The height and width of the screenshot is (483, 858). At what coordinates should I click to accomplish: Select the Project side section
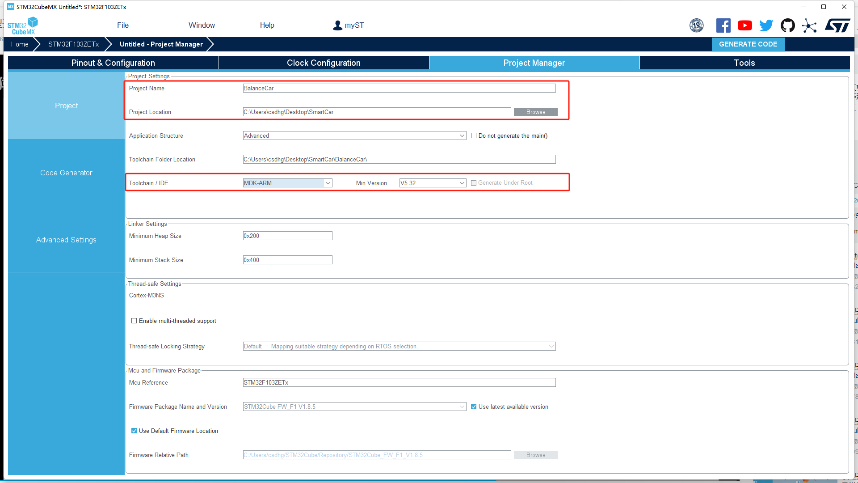(x=66, y=106)
